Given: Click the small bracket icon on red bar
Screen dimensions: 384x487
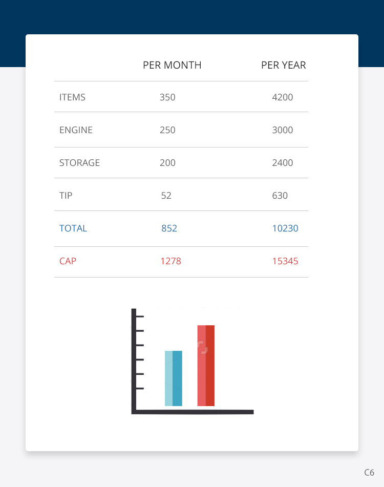Looking at the screenshot, I should pyautogui.click(x=203, y=348).
